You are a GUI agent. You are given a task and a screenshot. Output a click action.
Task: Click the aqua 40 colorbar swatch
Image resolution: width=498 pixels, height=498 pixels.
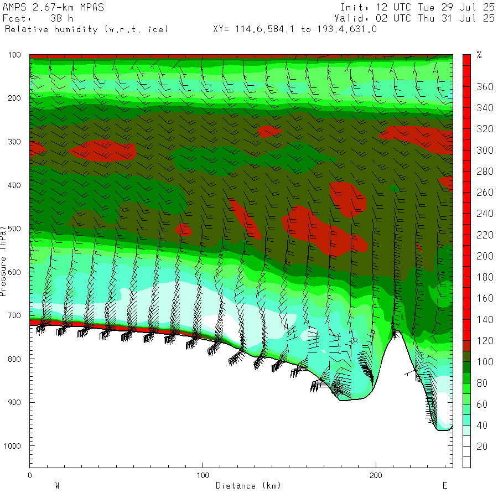pyautogui.click(x=466, y=420)
